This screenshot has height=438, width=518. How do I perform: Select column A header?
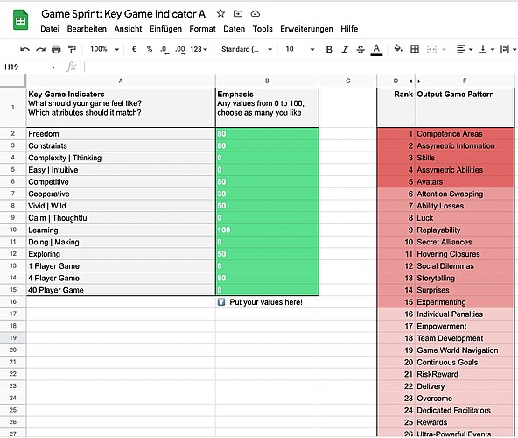click(x=121, y=81)
